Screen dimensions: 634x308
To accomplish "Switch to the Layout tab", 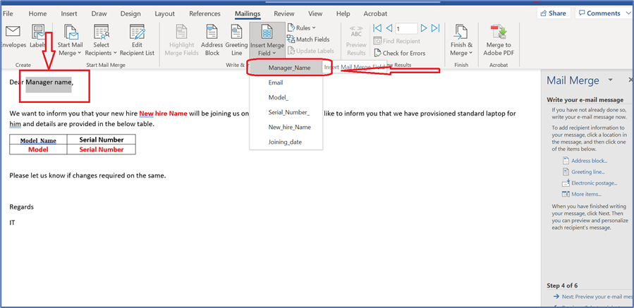I will click(164, 13).
